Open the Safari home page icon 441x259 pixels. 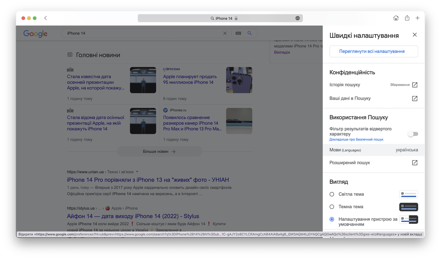click(x=396, y=18)
